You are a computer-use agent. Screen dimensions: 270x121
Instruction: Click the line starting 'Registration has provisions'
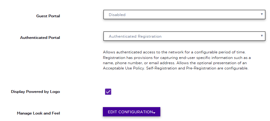pyautogui.click(x=177, y=57)
